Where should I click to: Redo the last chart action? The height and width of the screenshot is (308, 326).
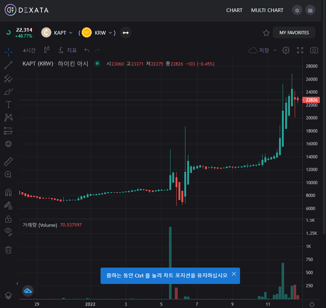coord(97,50)
